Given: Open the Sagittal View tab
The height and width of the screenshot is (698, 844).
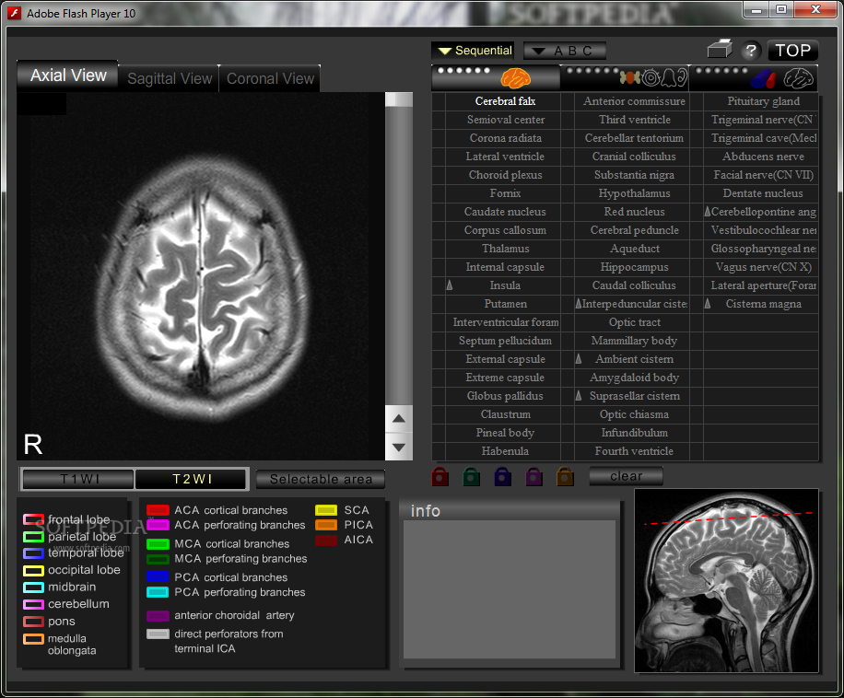Looking at the screenshot, I should (170, 78).
